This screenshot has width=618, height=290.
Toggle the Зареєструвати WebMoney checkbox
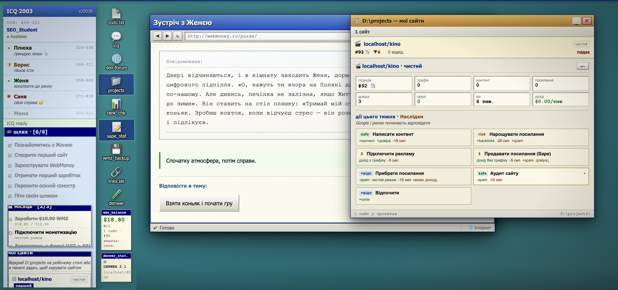coord(10,166)
